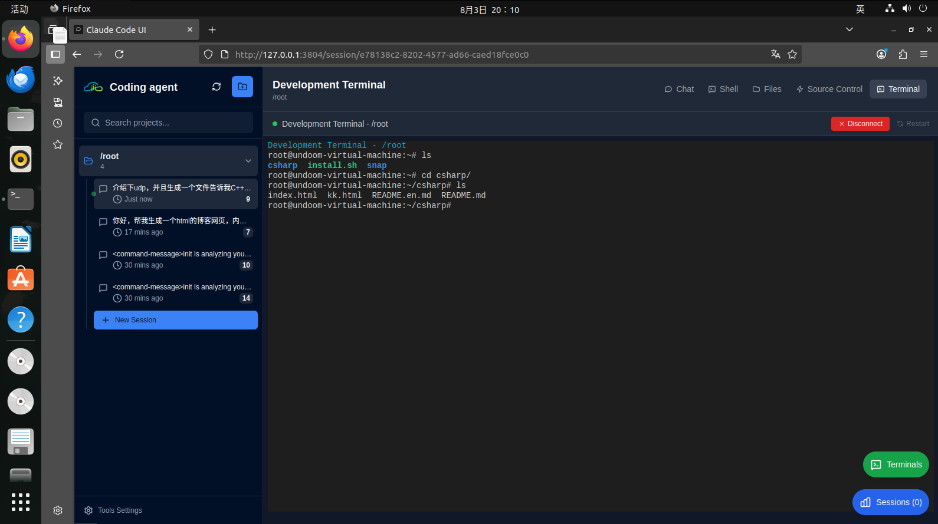
Task: Click the blue new project folder icon
Action: point(242,87)
